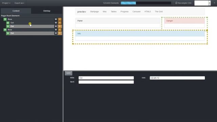Click the plus icon on the second Row
This screenshot has width=217, height=122.
click(x=56, y=29)
